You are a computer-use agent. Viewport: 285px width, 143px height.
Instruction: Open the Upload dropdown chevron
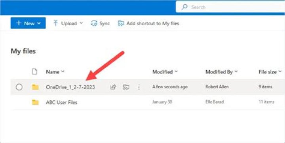[81, 23]
